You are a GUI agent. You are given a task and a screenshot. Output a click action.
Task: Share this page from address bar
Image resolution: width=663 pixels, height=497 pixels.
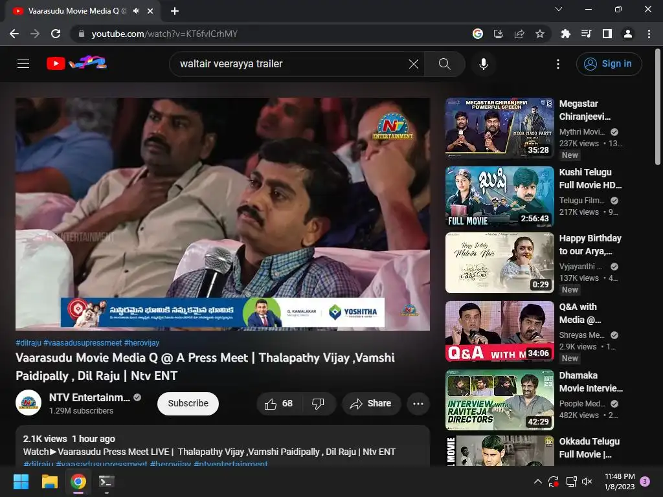click(519, 34)
